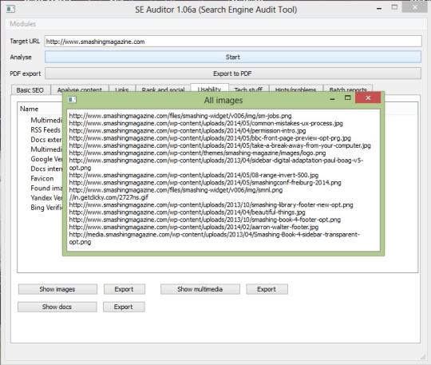
Task: Select the Yandex Ver row
Action: [46, 198]
